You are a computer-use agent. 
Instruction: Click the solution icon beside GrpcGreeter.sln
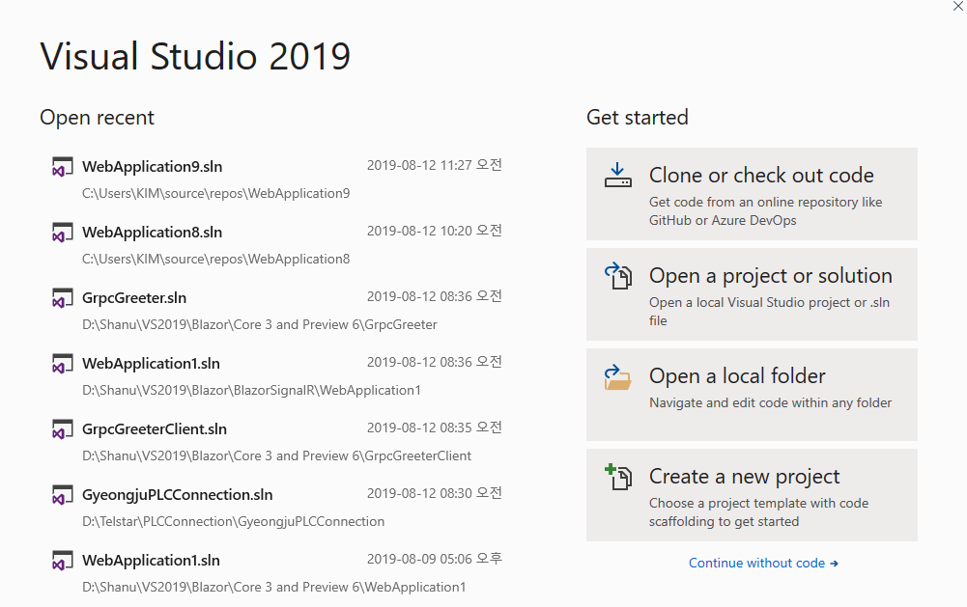pyautogui.click(x=62, y=298)
